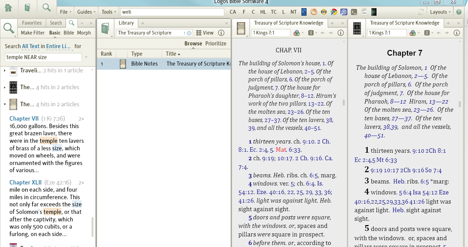Show Library information panel via info icon
Viewport: 468px width, 247px height.
(221, 33)
